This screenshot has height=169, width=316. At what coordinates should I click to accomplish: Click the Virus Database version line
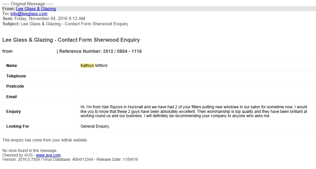coord(70,159)
